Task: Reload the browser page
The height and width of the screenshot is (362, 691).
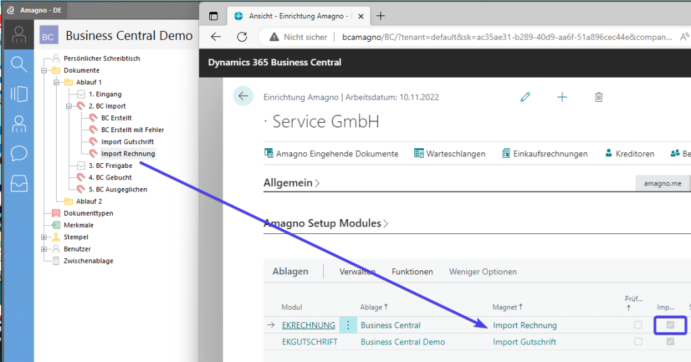Action: 242,37
